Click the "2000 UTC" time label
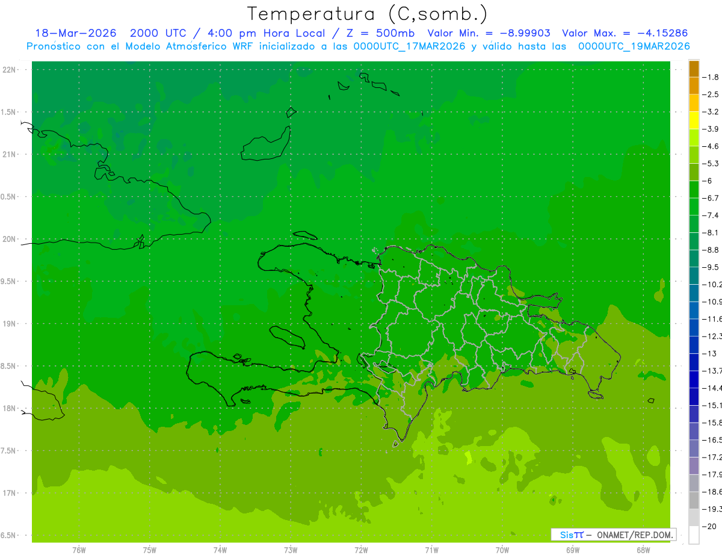 click(158, 33)
